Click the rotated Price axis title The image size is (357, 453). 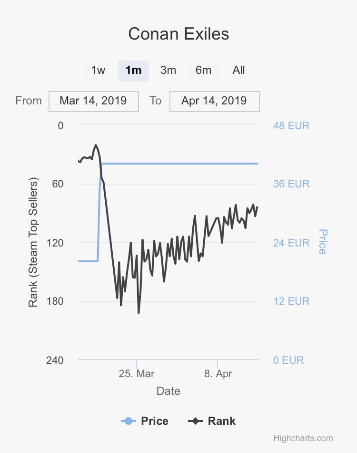tap(323, 242)
